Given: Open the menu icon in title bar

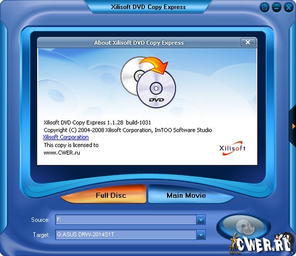Looking at the screenshot, I should (x=264, y=8).
